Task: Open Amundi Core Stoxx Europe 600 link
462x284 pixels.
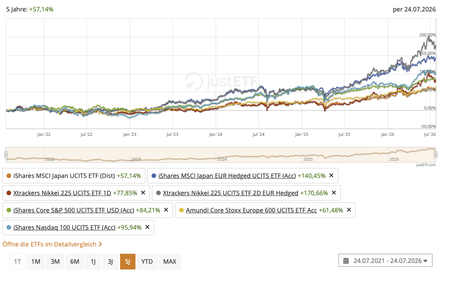Action: point(251,210)
